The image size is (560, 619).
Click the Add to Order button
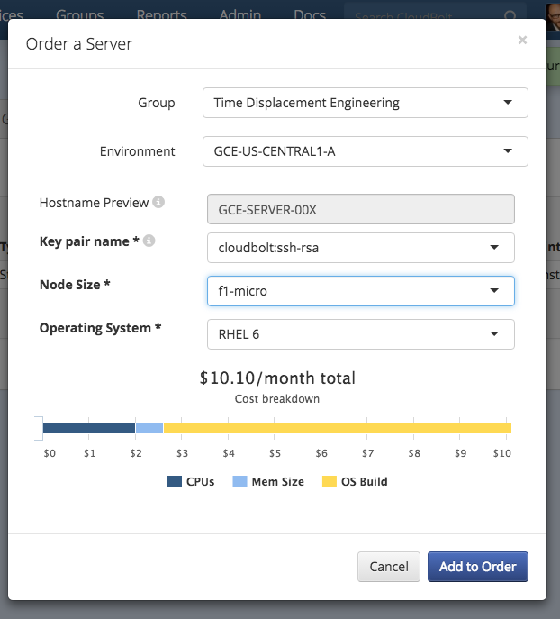pyautogui.click(x=477, y=567)
